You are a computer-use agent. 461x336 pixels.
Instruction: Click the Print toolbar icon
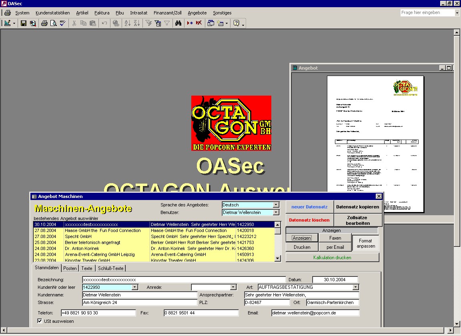coord(44,23)
